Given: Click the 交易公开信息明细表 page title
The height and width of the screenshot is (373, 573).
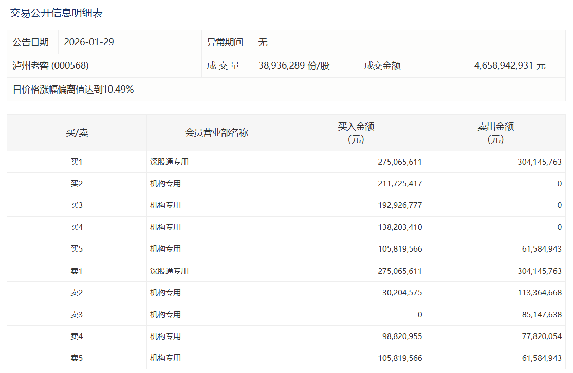Looking at the screenshot, I should [57, 13].
